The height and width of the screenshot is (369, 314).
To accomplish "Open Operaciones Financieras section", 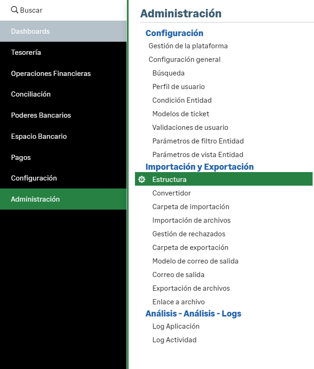I will [51, 74].
